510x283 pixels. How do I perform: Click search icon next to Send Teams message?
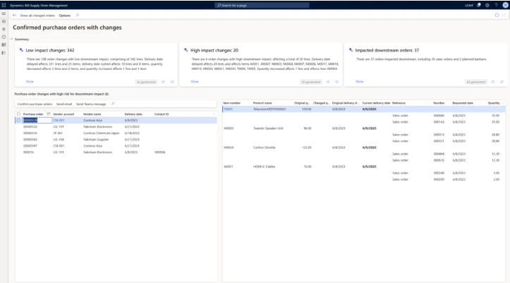pyautogui.click(x=112, y=104)
